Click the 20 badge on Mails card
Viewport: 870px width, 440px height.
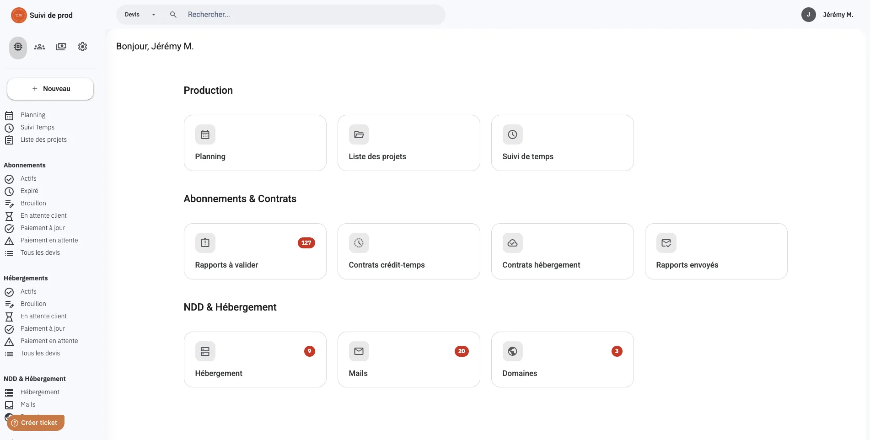pyautogui.click(x=462, y=351)
